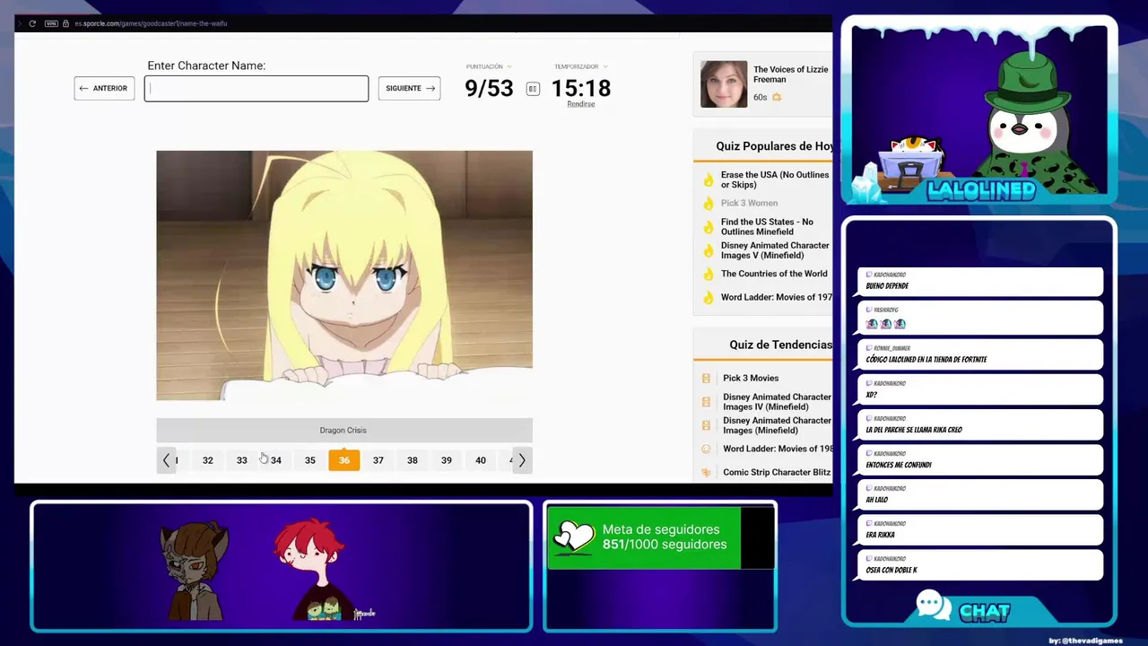Click the Quiz Populares de Hoy heading
1148x646 pixels.
tap(774, 146)
